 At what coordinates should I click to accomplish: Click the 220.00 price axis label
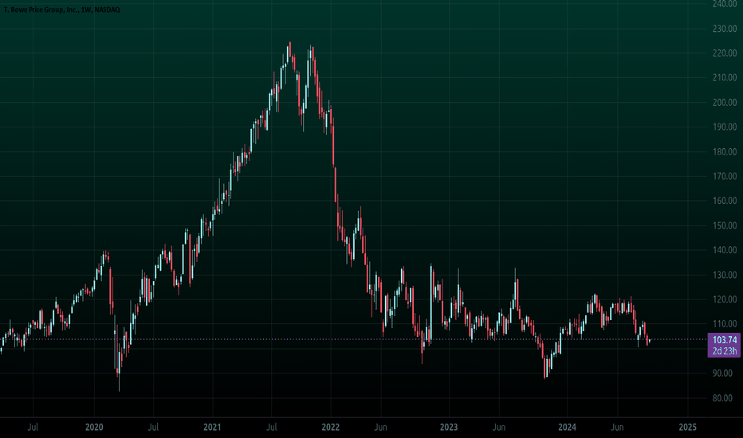(725, 53)
